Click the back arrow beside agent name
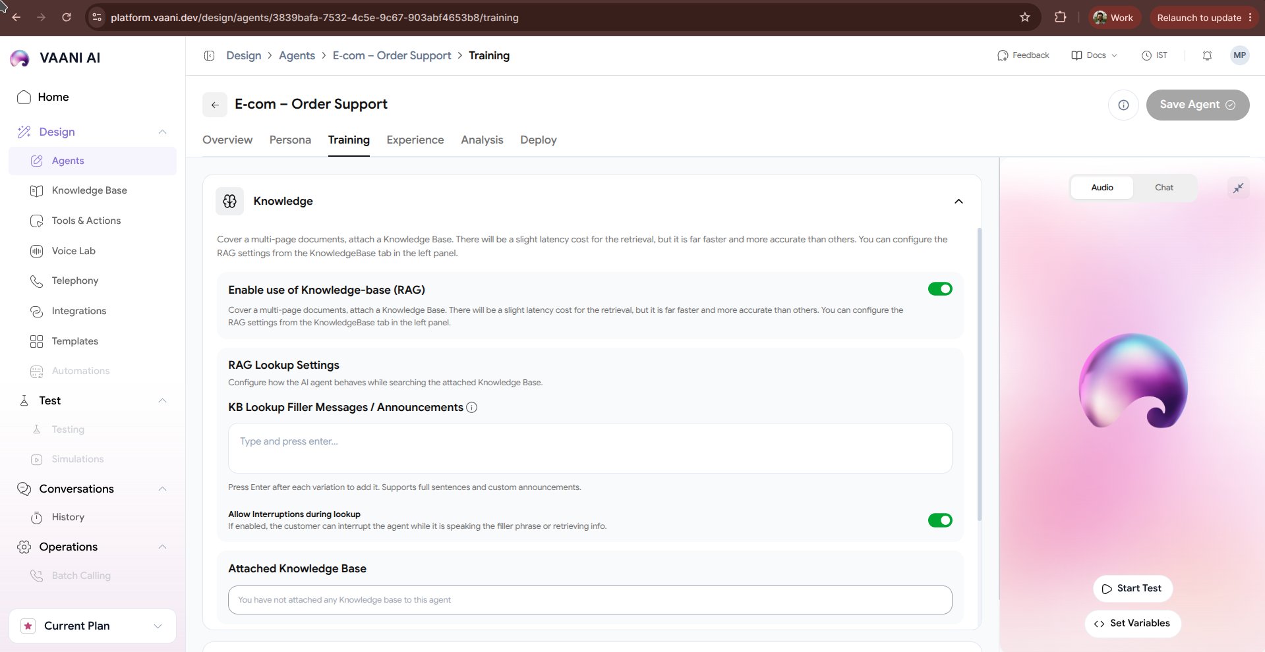This screenshot has width=1265, height=652. click(x=215, y=105)
